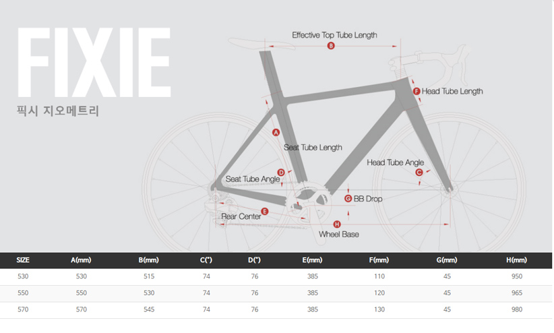Click the large FIXIE title

tap(94, 64)
